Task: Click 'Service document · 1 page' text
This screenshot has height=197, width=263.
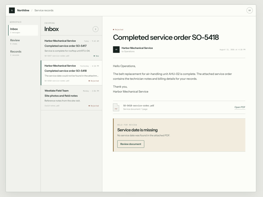Action: (135, 109)
